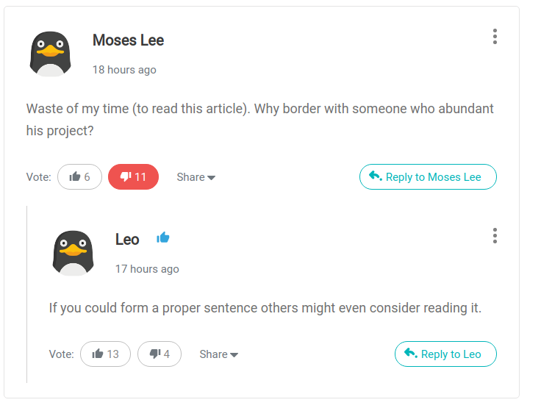541x408 pixels.
Task: Expand the Share dropdown under Leo's reply
Action: [x=219, y=354]
